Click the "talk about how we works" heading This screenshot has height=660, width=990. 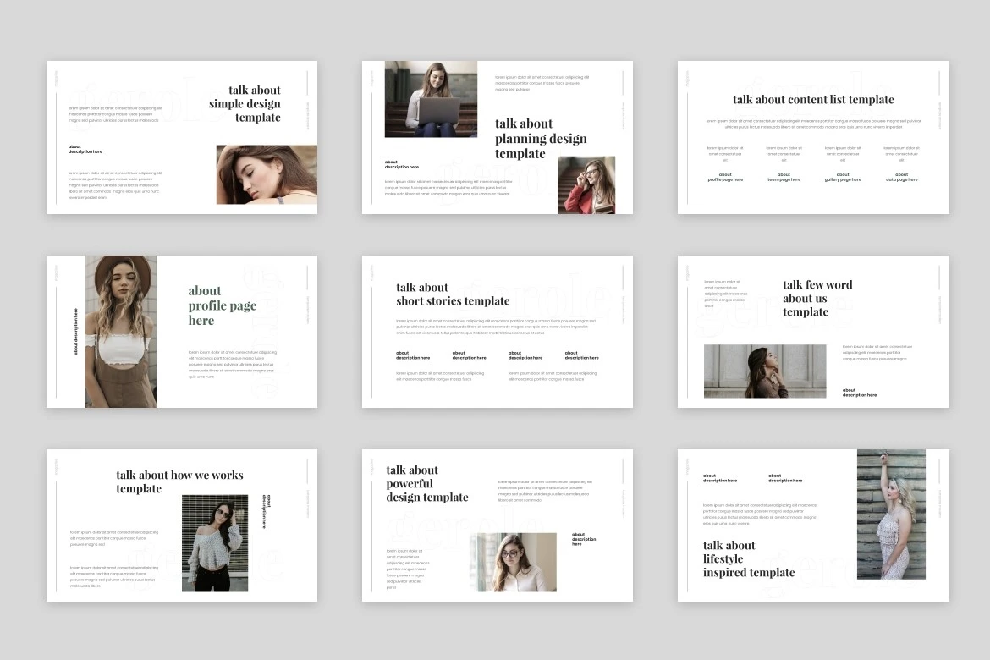179,481
